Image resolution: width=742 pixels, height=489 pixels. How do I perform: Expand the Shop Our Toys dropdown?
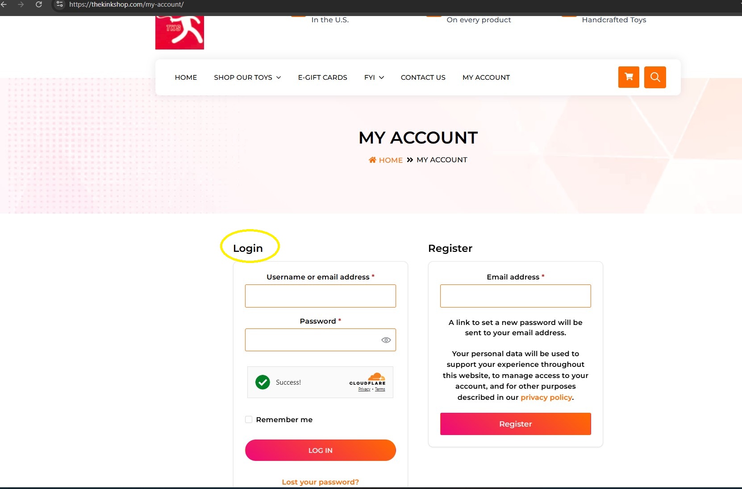247,78
